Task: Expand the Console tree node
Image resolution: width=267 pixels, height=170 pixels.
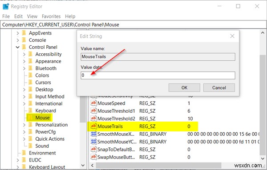Action: 18,40
